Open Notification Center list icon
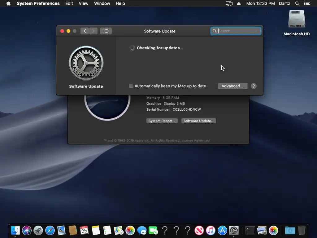The width and height of the screenshot is (317, 238). point(307,3)
